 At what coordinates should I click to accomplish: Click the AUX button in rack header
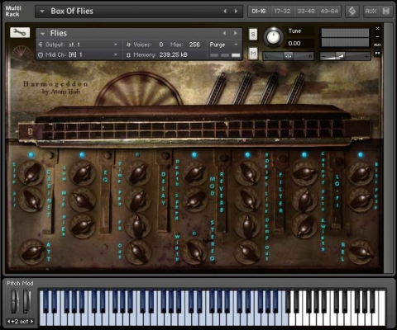371,12
